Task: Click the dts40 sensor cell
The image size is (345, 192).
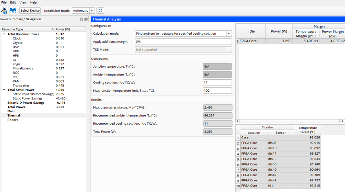Action: coord(281,170)
